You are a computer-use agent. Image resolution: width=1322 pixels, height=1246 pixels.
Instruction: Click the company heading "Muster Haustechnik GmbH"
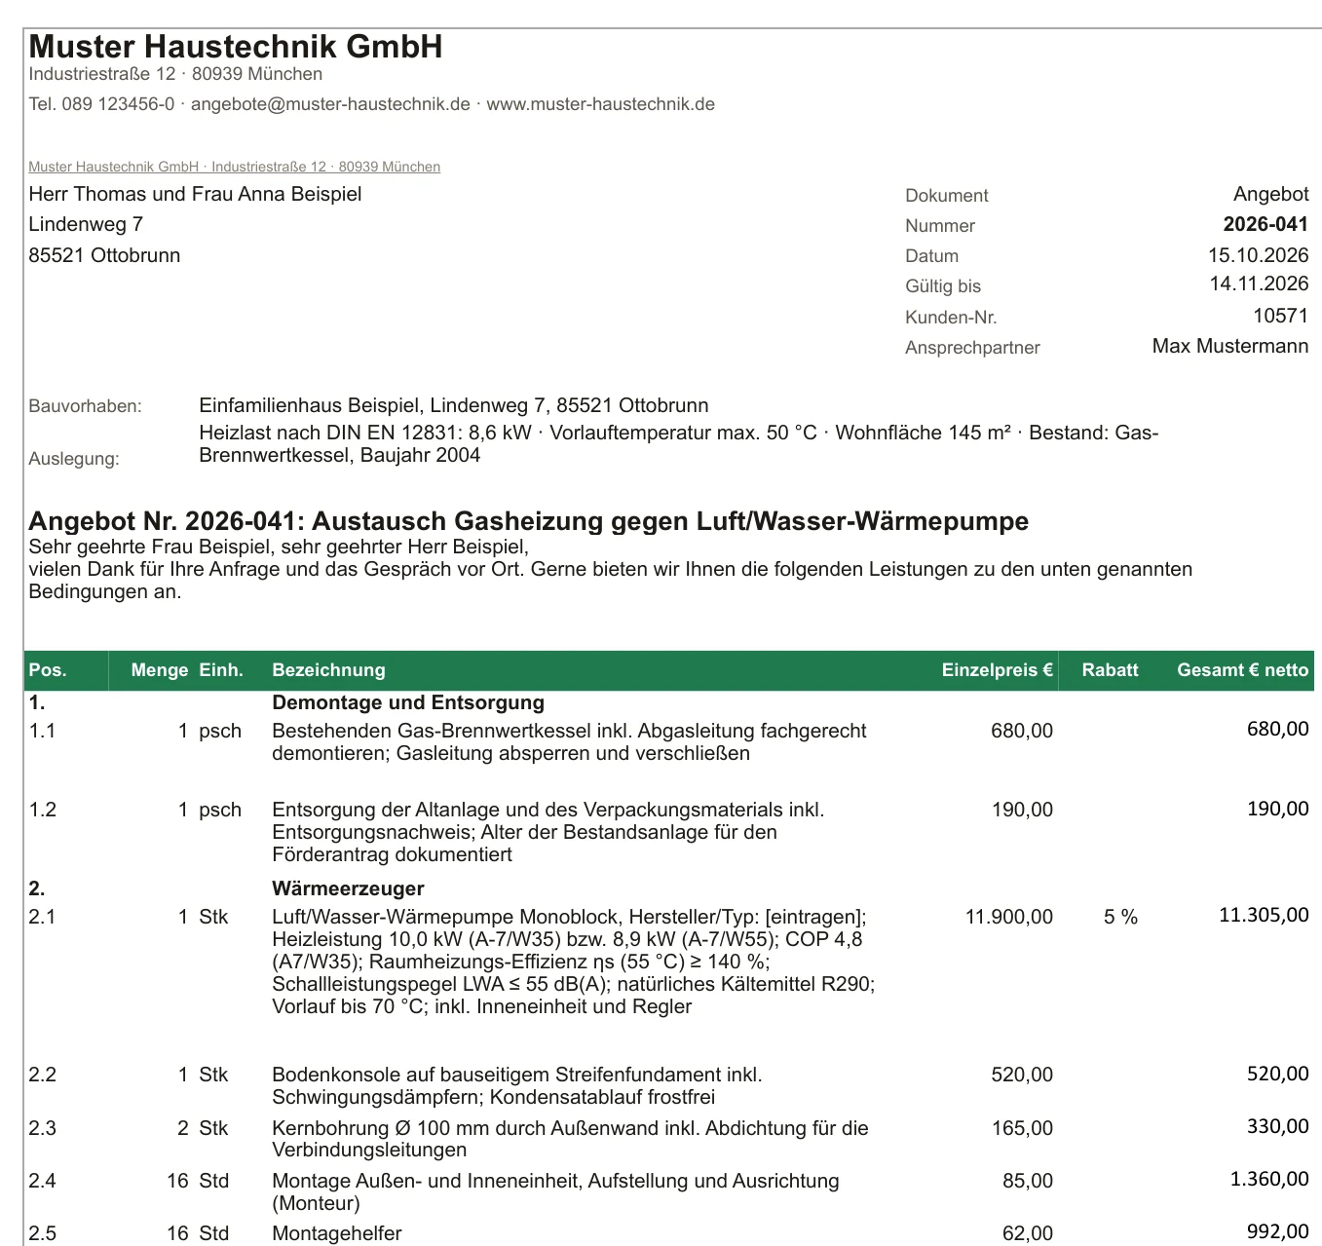[236, 46]
